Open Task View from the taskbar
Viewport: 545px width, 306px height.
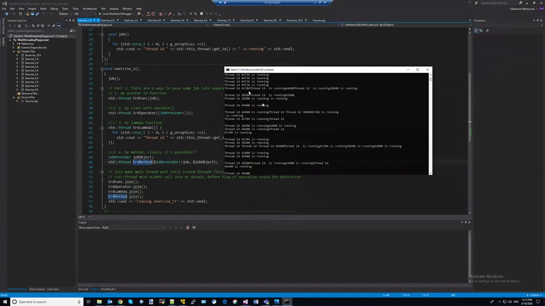pos(89,302)
